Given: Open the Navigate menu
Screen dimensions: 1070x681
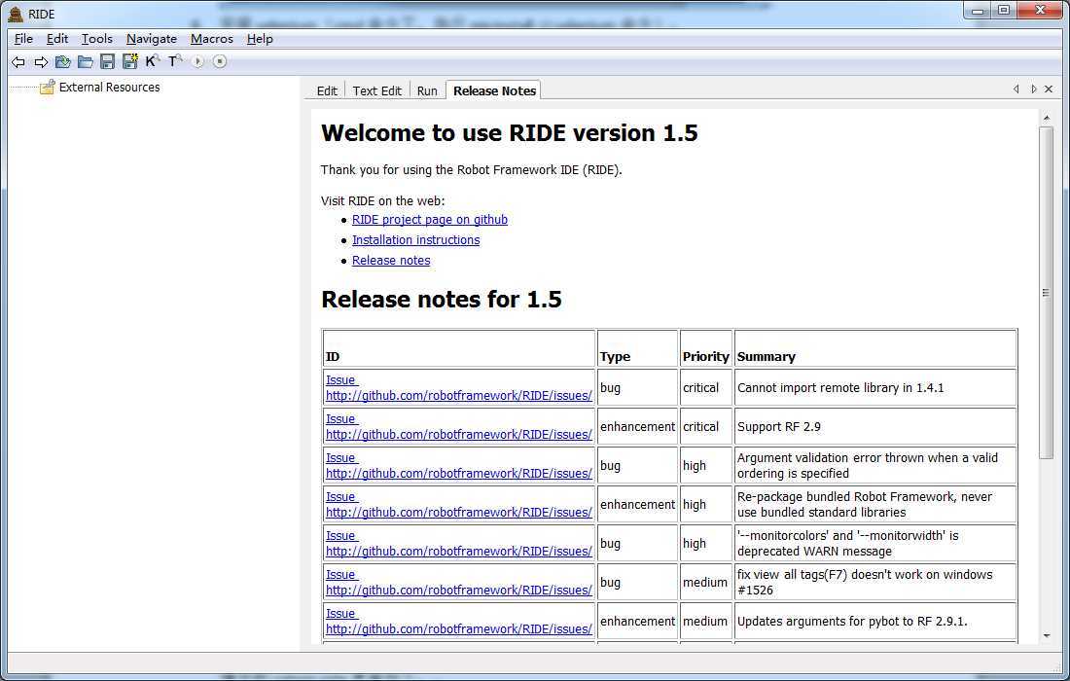Looking at the screenshot, I should pos(152,39).
